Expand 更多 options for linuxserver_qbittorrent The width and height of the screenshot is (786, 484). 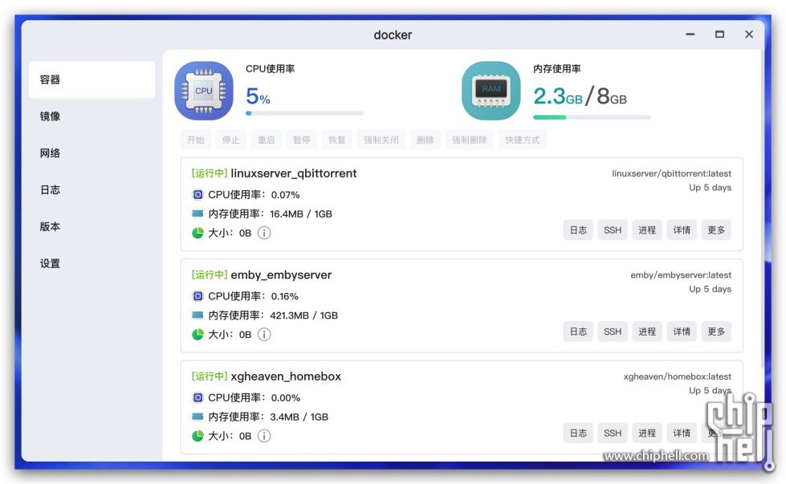coord(716,230)
